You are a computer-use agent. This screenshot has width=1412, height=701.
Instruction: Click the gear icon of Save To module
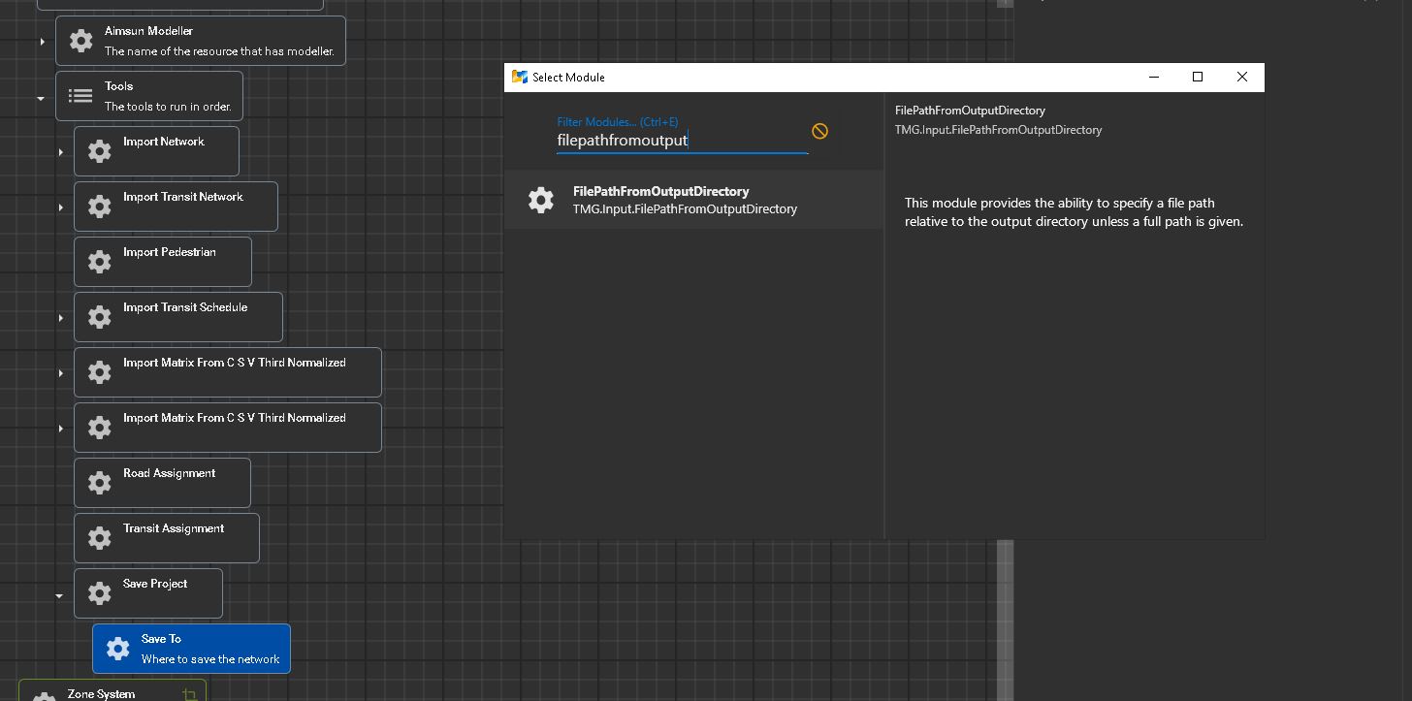(x=118, y=649)
